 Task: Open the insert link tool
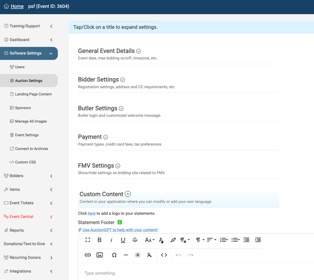pos(88,255)
